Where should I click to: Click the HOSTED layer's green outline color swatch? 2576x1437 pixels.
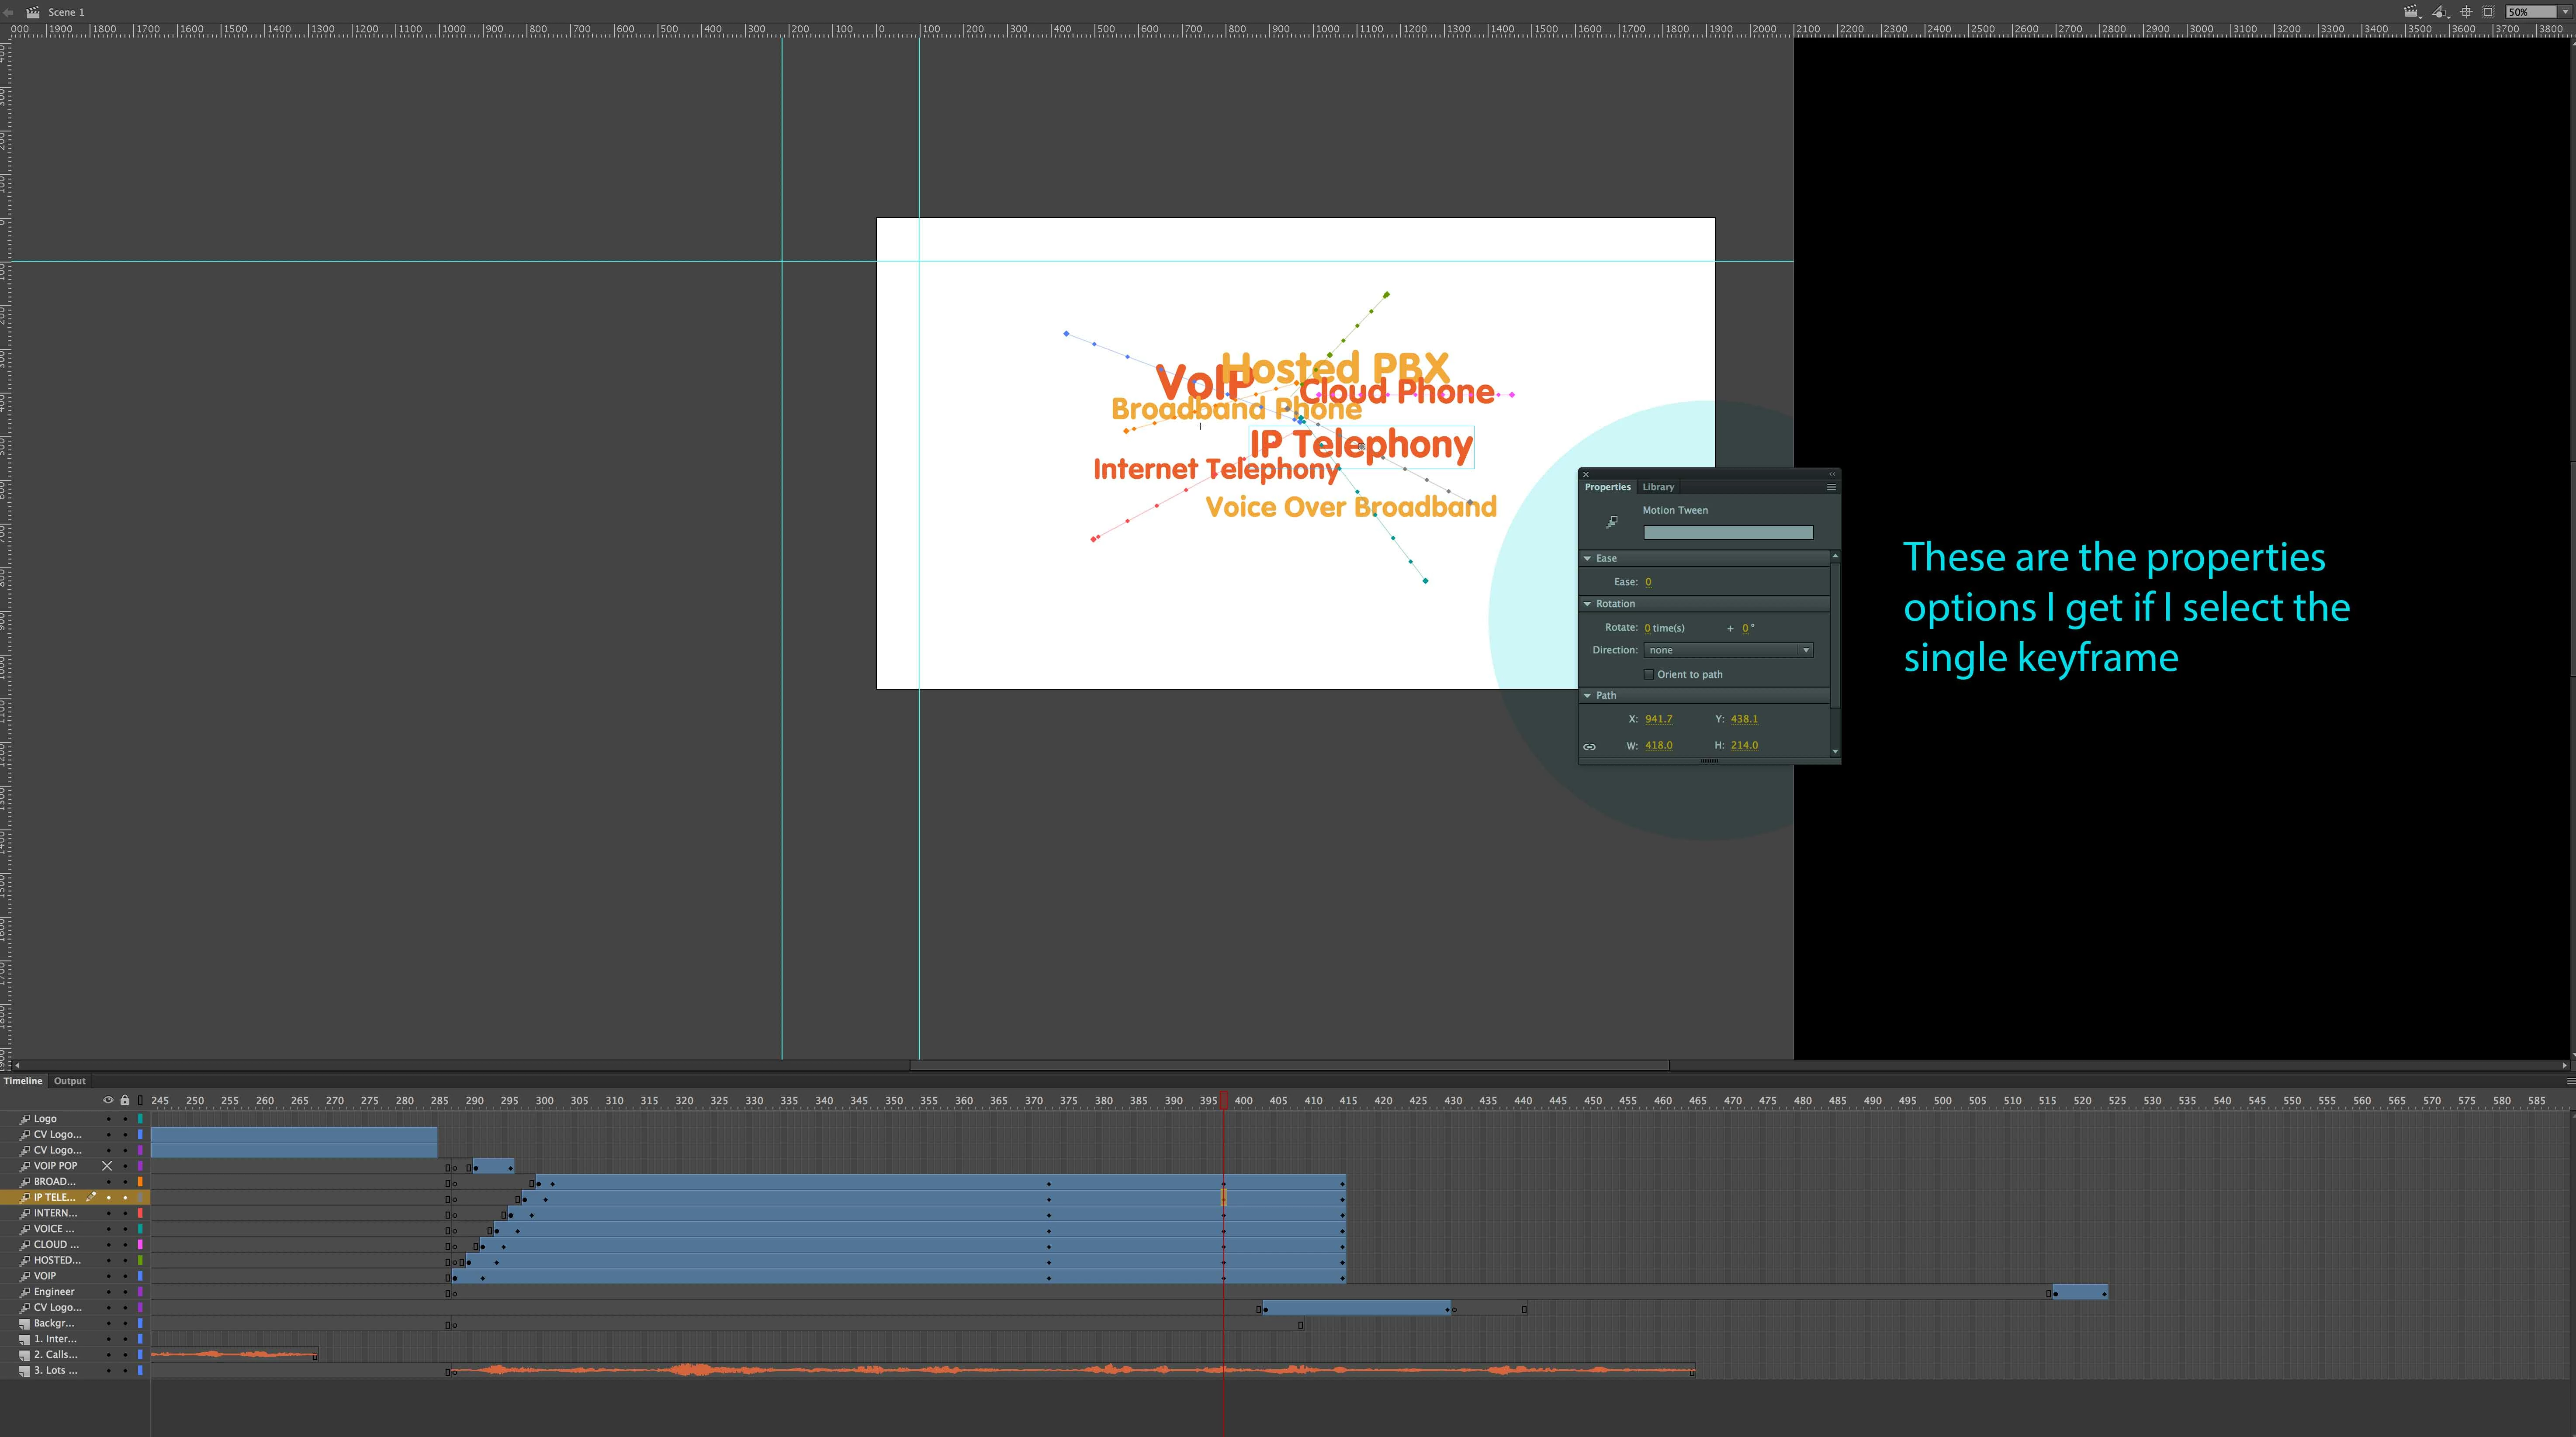coord(140,1260)
